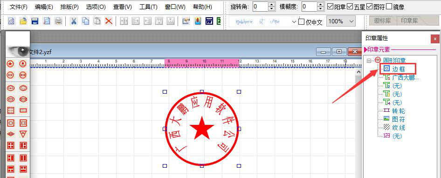Open the 排版(P) menu
This screenshot has width=441, height=178.
69,7
